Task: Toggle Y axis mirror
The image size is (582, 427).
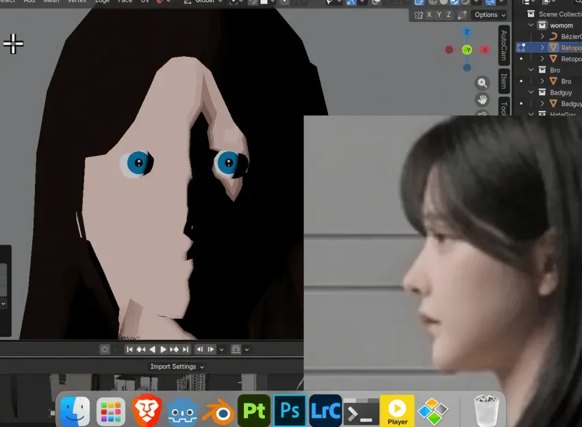Action: pyautogui.click(x=439, y=15)
